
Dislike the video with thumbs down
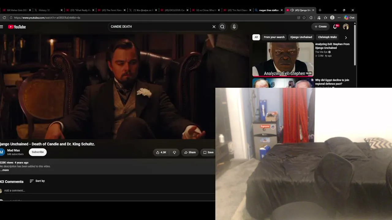[x=175, y=152]
